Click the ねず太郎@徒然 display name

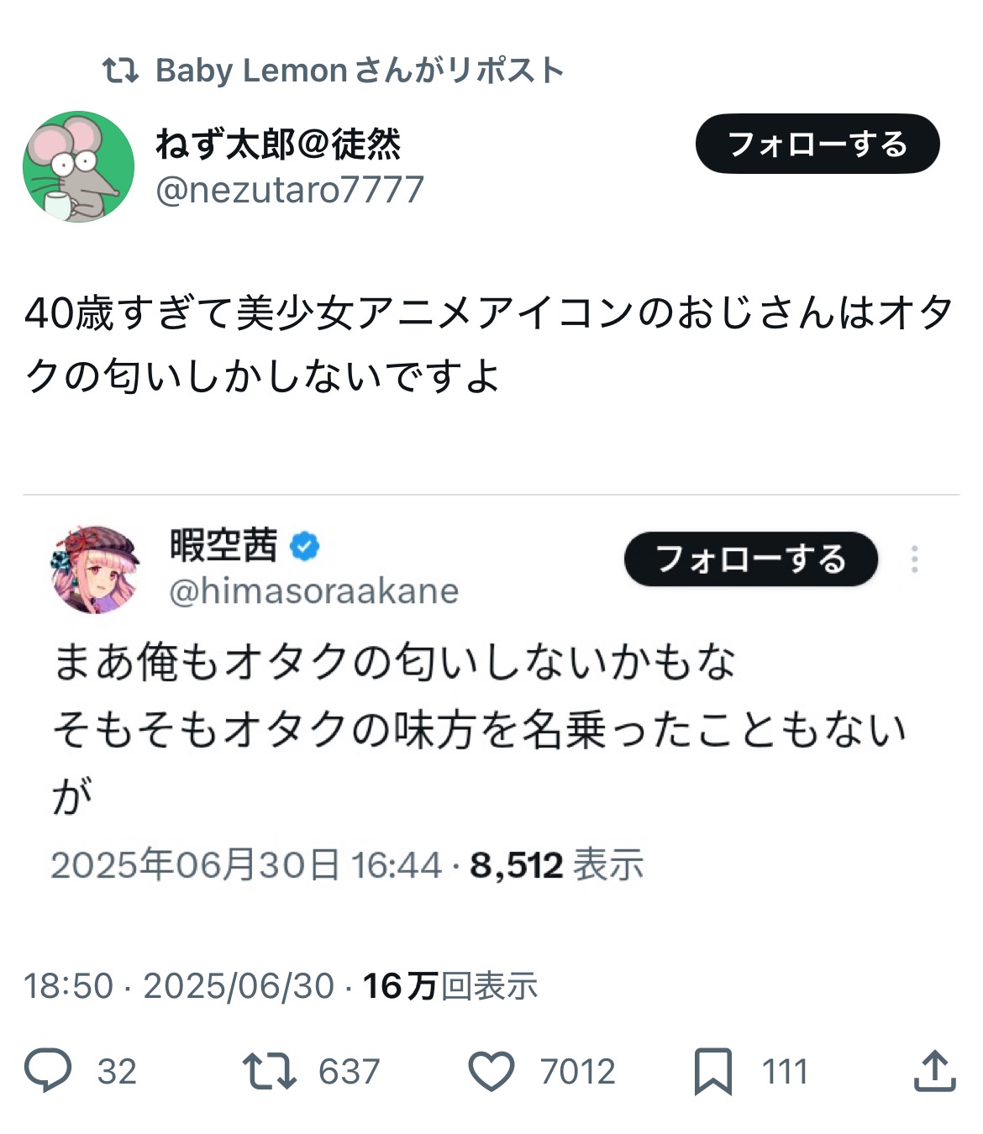point(278,144)
